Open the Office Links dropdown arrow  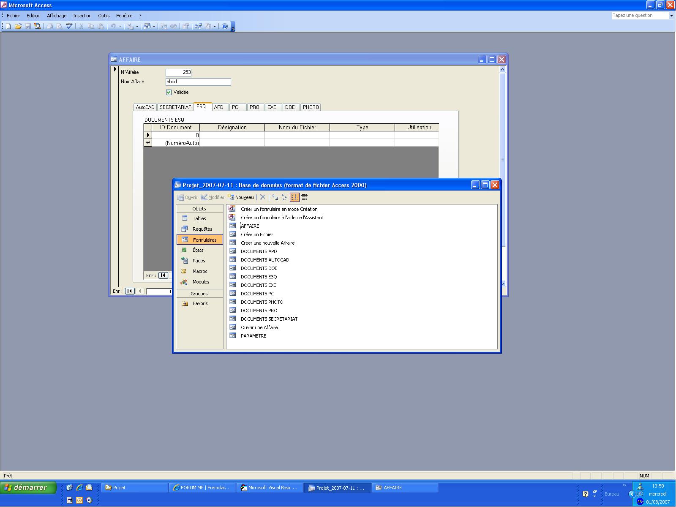point(137,26)
